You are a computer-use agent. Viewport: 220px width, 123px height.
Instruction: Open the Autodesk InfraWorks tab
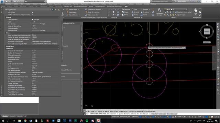[80, 6]
